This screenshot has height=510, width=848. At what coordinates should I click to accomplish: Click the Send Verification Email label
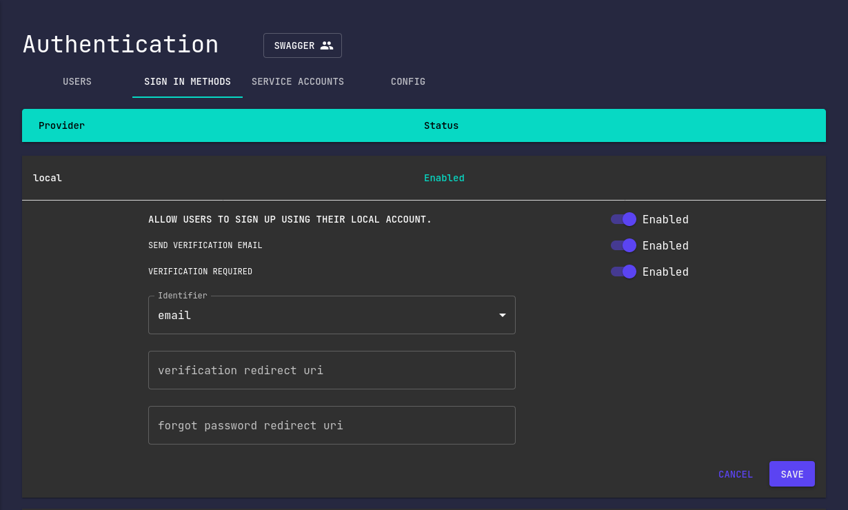coord(205,245)
